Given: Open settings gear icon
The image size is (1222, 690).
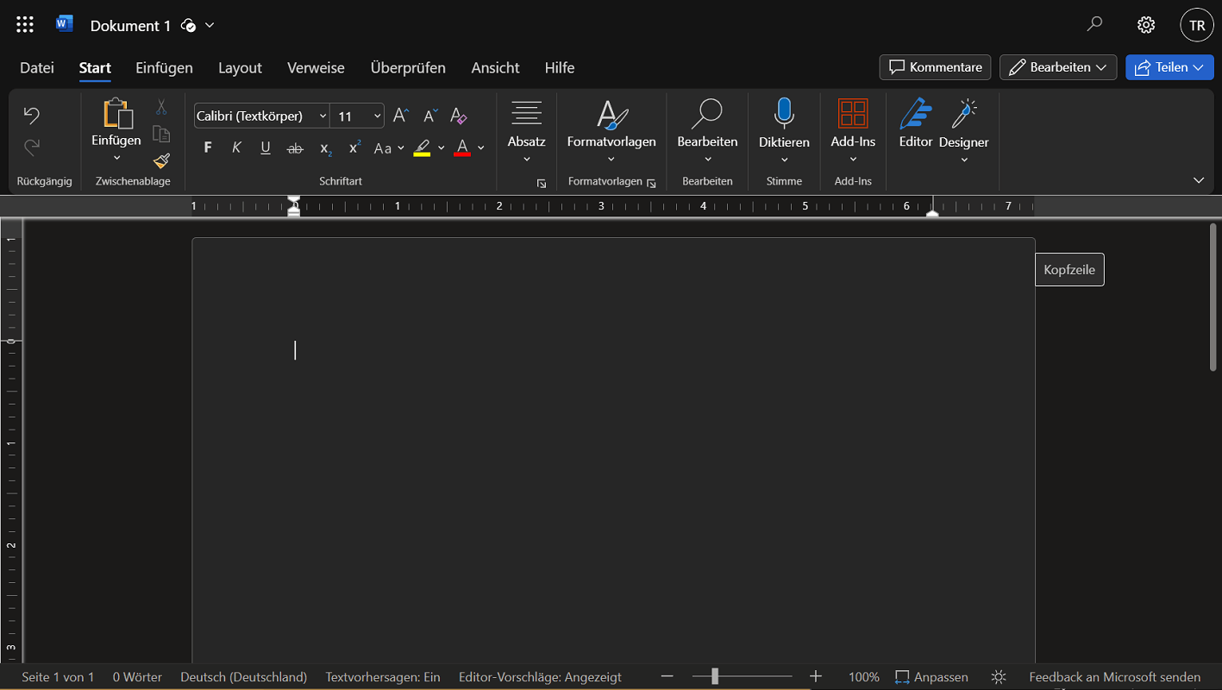Looking at the screenshot, I should coord(1146,25).
